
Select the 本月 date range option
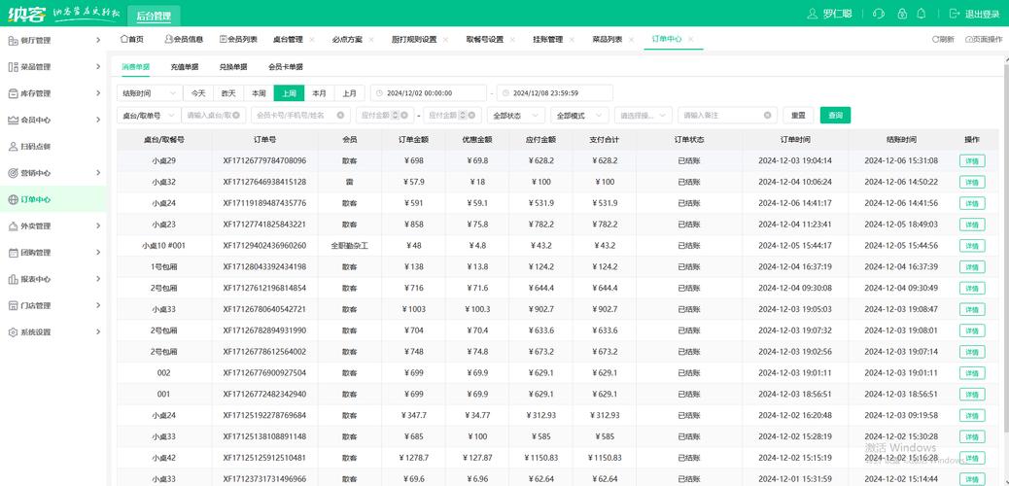tap(319, 93)
